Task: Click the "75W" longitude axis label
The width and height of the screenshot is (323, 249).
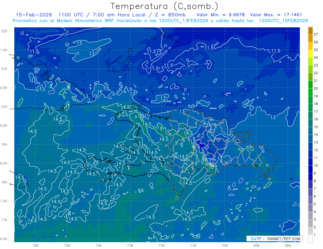Action: point(67,246)
